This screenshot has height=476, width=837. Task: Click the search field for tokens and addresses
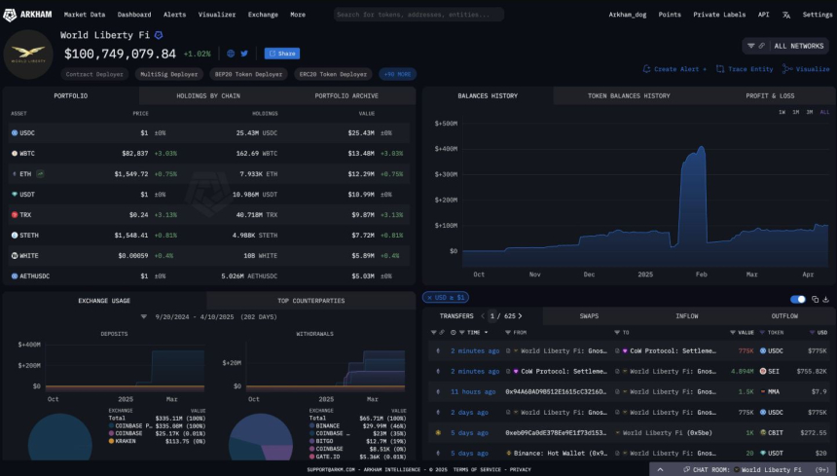coord(419,15)
